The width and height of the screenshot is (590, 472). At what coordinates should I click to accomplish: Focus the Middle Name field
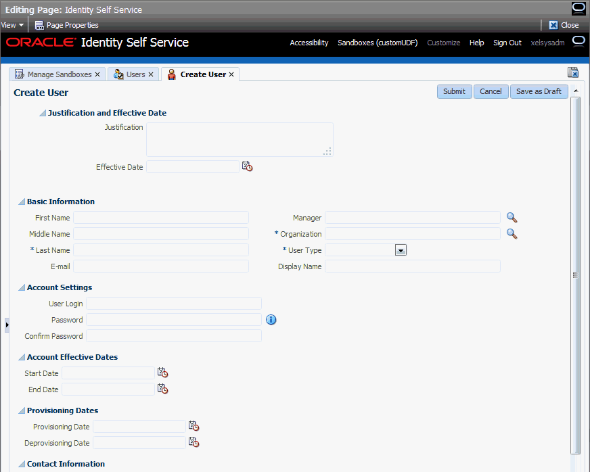coord(161,233)
